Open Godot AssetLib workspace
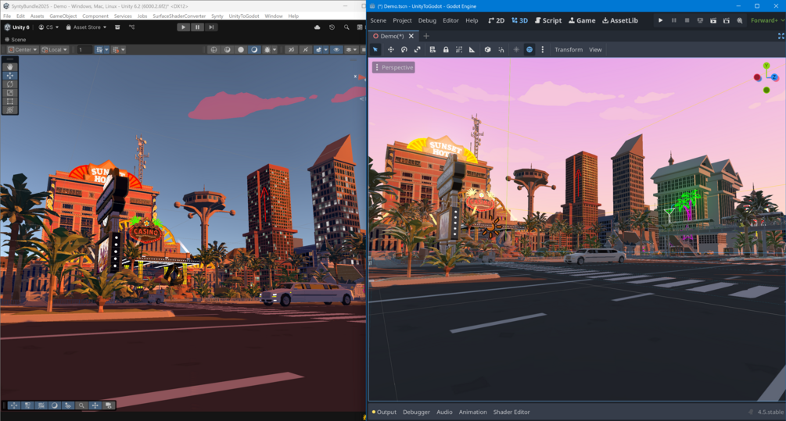 620,20
